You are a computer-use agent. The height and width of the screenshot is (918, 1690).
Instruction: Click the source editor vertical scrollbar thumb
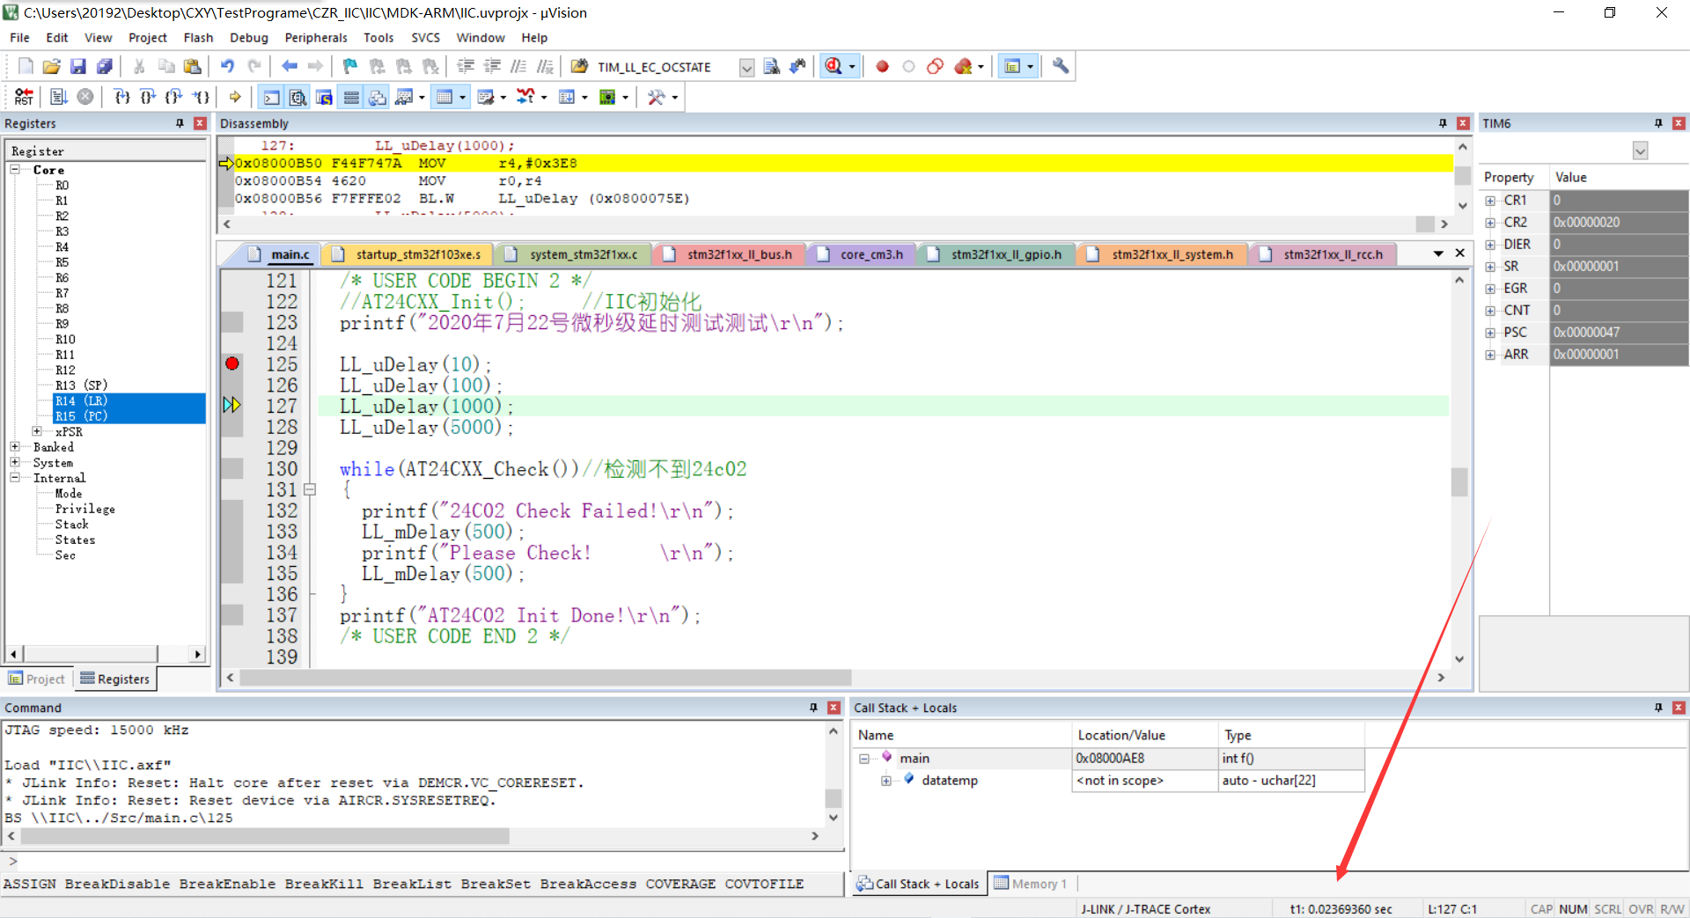pos(1459,482)
